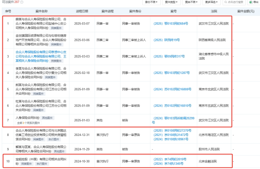Click the 民事案件 tag in row 10

pyautogui.click(x=27, y=164)
